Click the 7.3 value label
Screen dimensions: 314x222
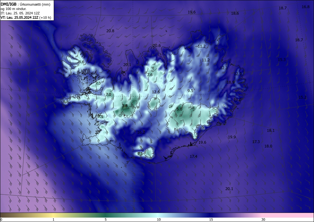(98, 83)
